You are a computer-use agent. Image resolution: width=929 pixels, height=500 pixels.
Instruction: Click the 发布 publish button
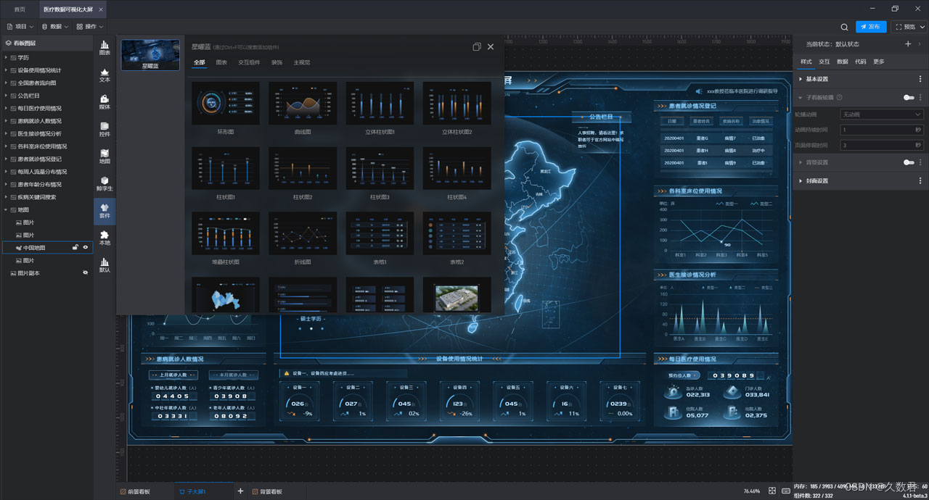[x=871, y=27]
